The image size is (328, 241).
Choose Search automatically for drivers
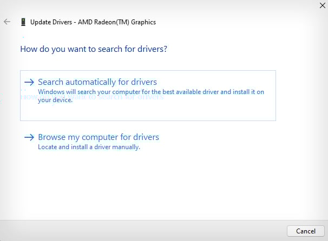[148, 96]
